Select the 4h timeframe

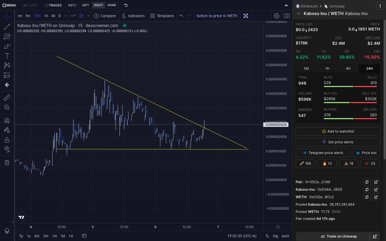(53, 16)
